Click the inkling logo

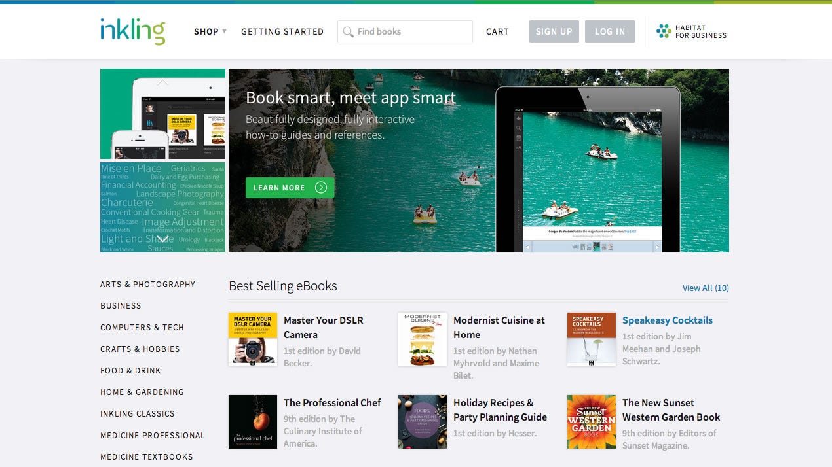coord(132,31)
